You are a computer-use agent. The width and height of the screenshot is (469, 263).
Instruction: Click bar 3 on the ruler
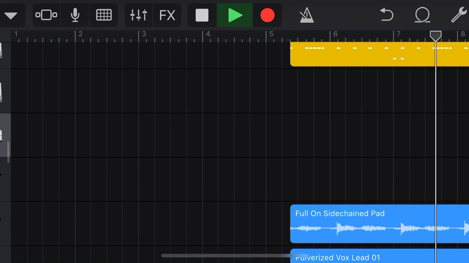click(x=144, y=34)
